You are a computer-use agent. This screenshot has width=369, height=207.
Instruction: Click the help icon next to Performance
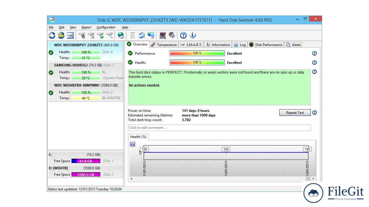pos(315,53)
